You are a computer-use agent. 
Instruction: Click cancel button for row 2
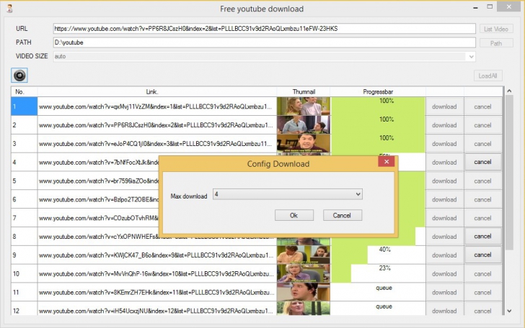[483, 125]
